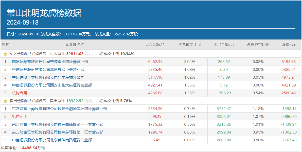Click the icon beside 卖出金额最大的前5名

6,101
